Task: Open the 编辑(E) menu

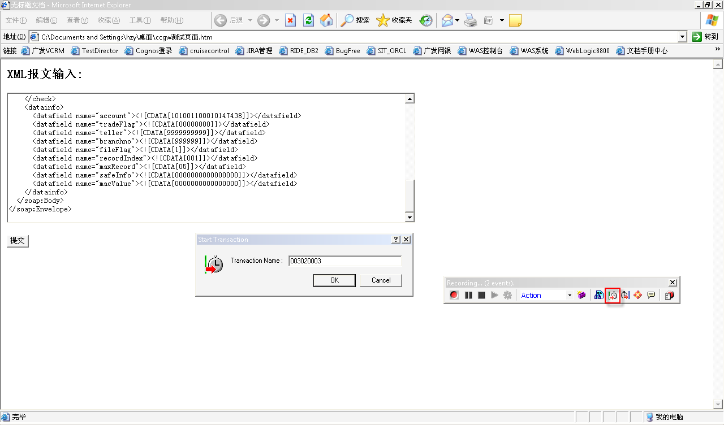Action: click(46, 20)
